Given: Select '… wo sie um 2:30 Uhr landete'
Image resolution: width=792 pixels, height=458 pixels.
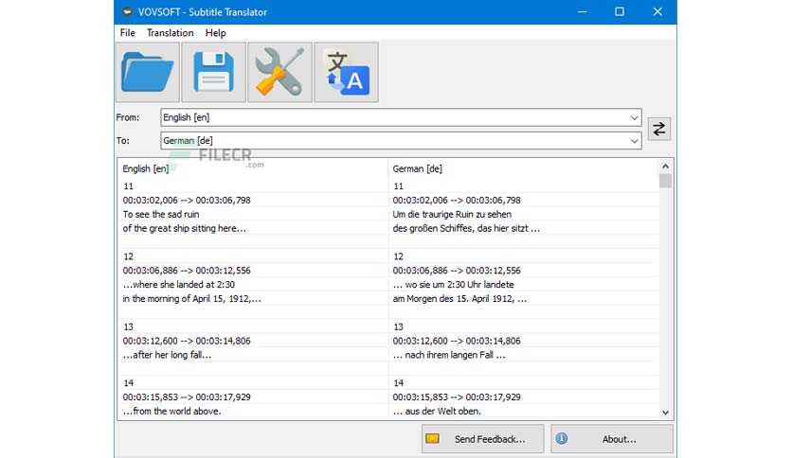Looking at the screenshot, I should pyautogui.click(x=453, y=285).
